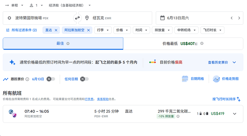
Task: Click the 价格走势图 label
Action: coord(230,79)
